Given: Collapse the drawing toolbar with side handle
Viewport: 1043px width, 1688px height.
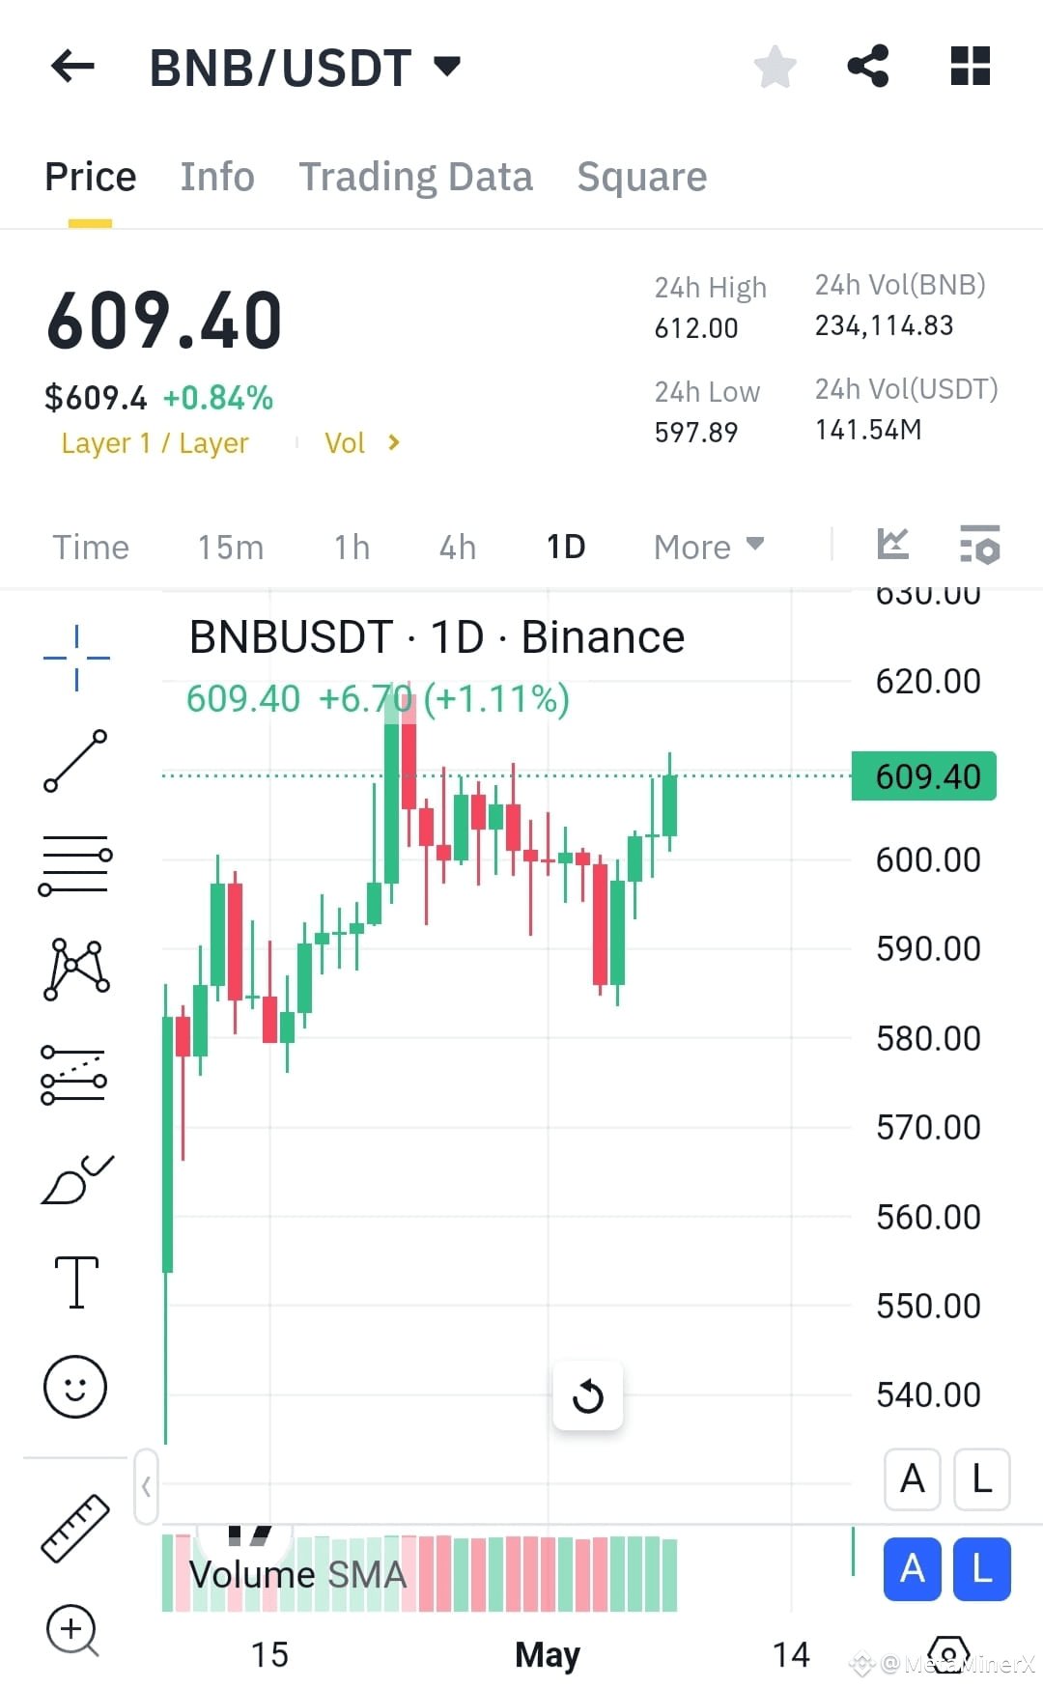Looking at the screenshot, I should pyautogui.click(x=146, y=1486).
